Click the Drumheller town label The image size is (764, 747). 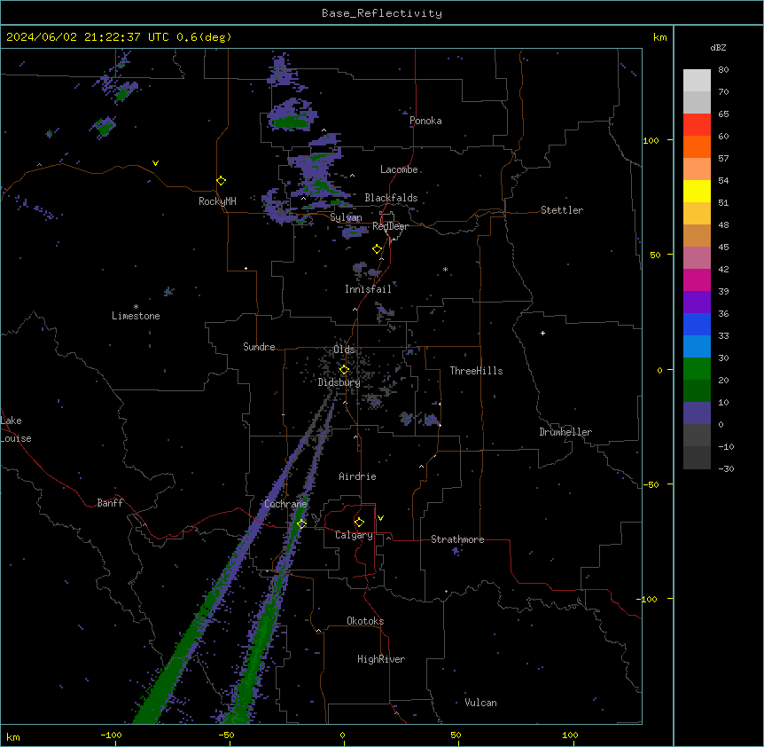[565, 432]
